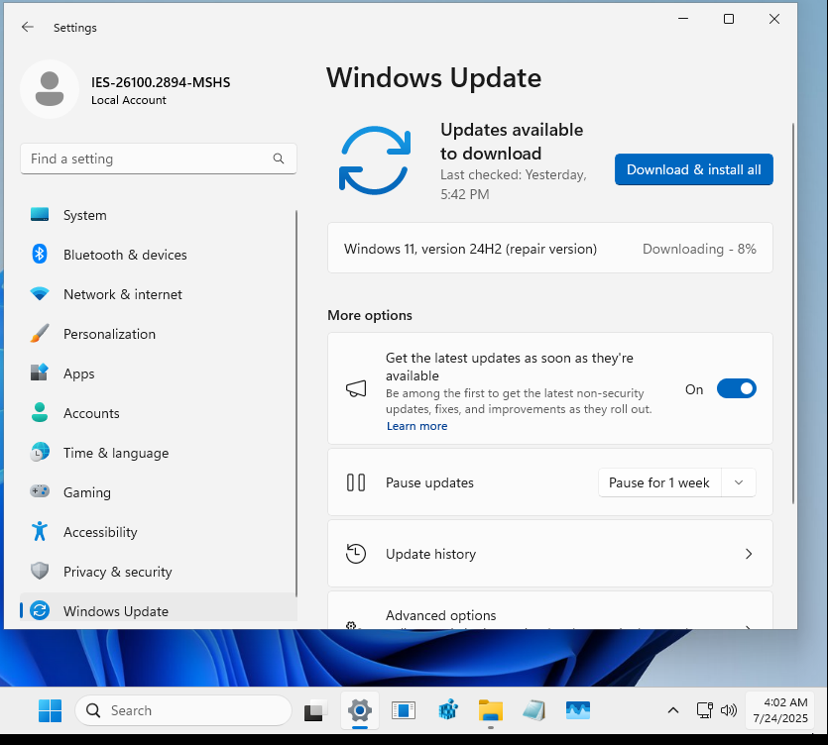Open Personalization settings page

158,334
